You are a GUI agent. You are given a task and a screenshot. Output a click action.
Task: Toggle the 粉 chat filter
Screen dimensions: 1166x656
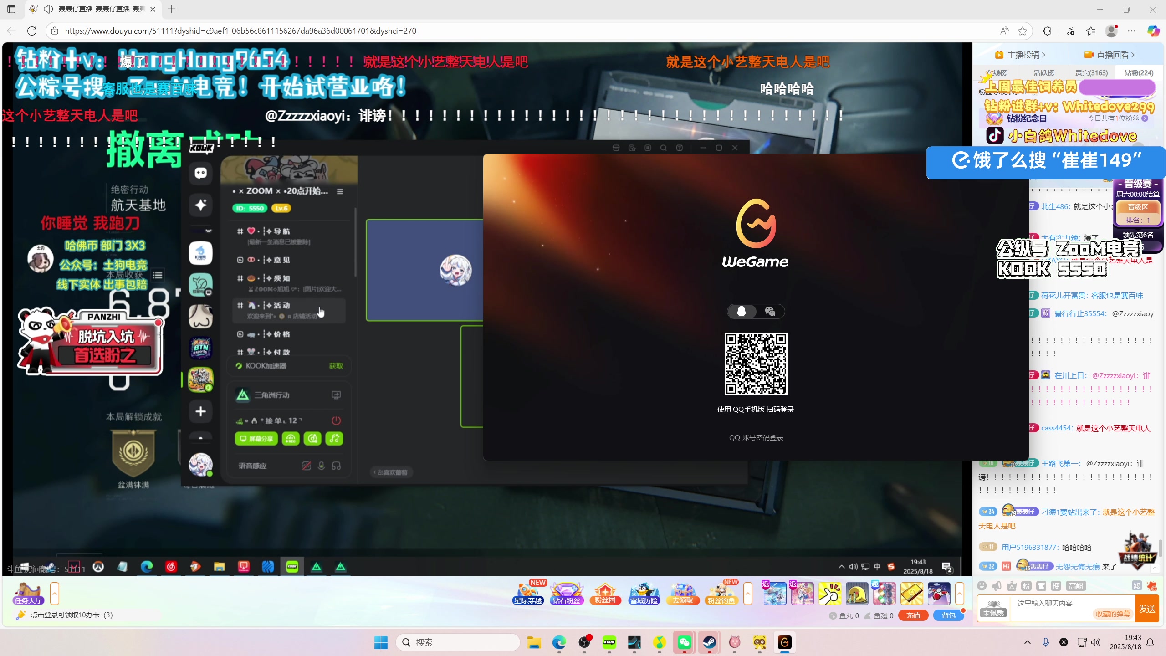coord(1026,586)
